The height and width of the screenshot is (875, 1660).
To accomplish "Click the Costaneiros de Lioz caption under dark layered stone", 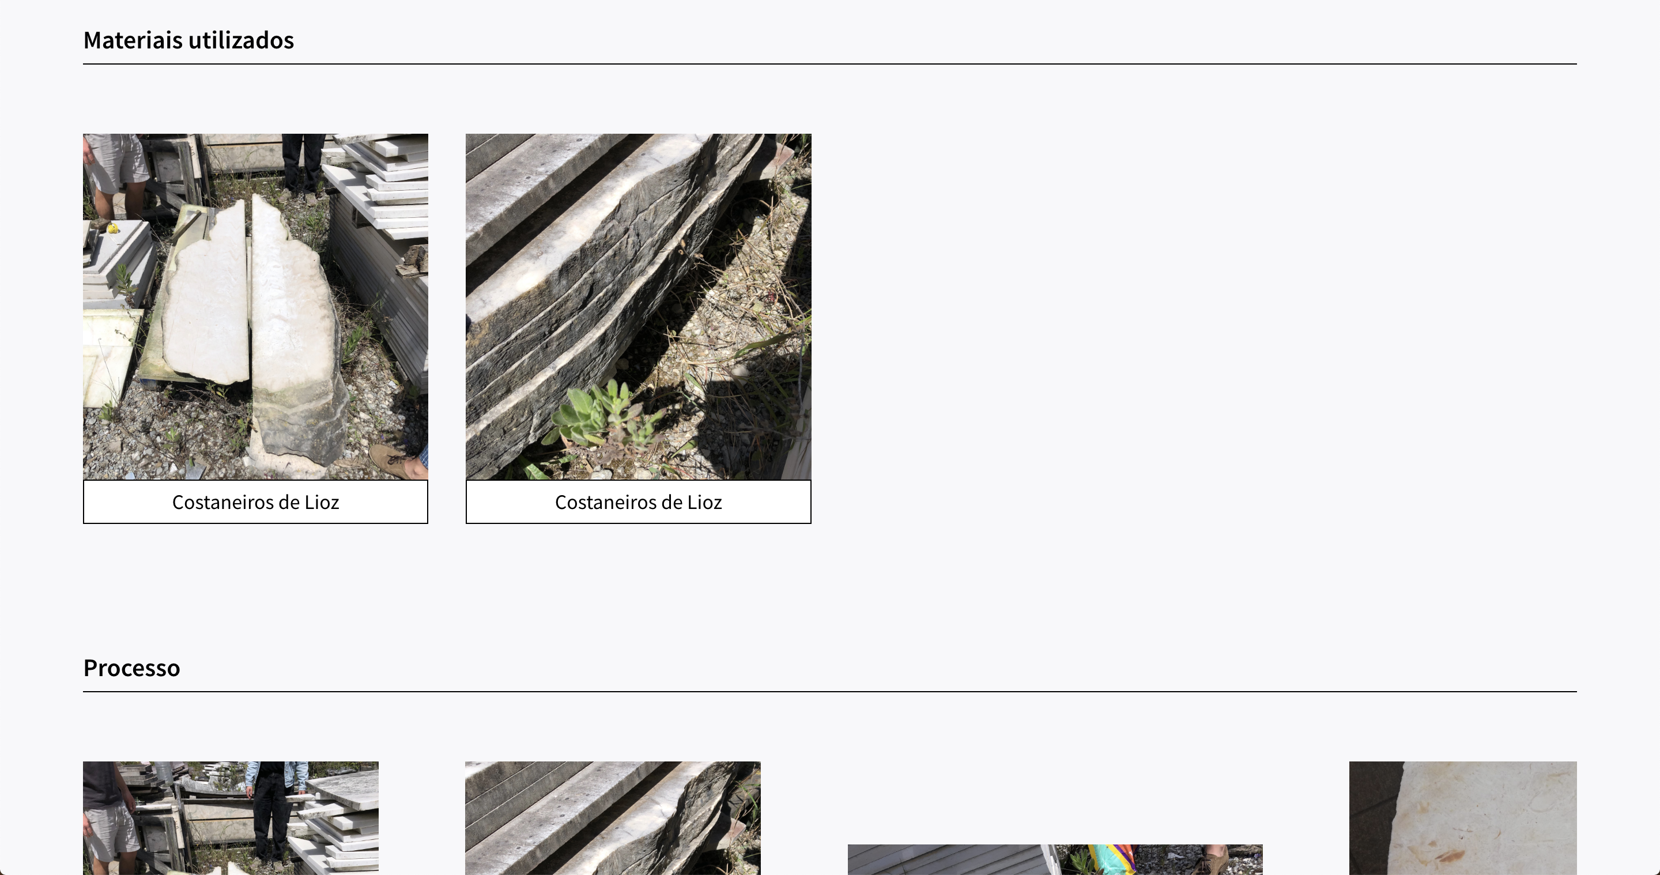I will [x=638, y=502].
